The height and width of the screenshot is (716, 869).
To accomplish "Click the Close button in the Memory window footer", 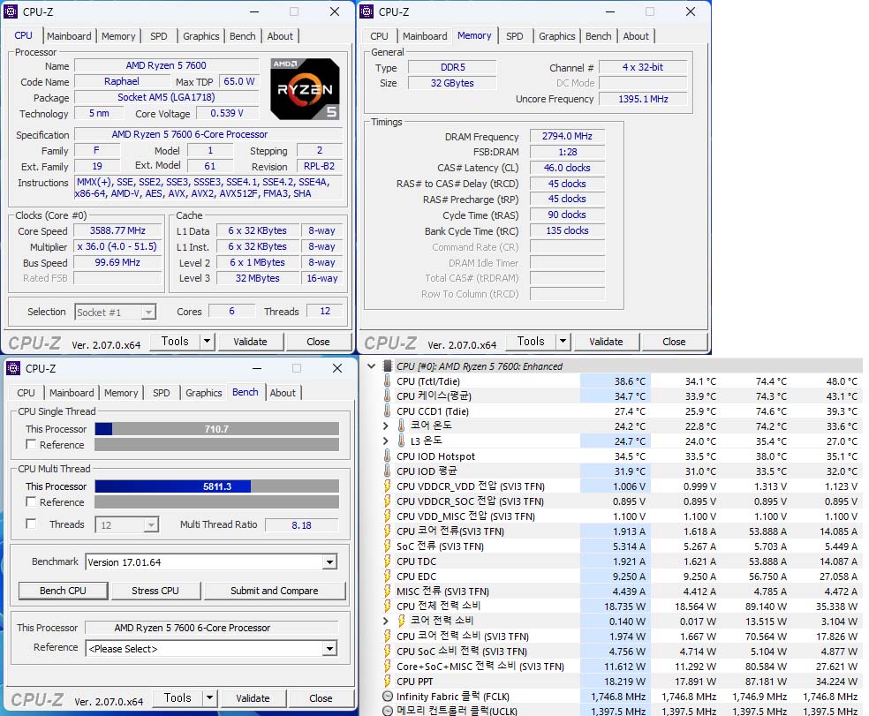I will pos(674,342).
